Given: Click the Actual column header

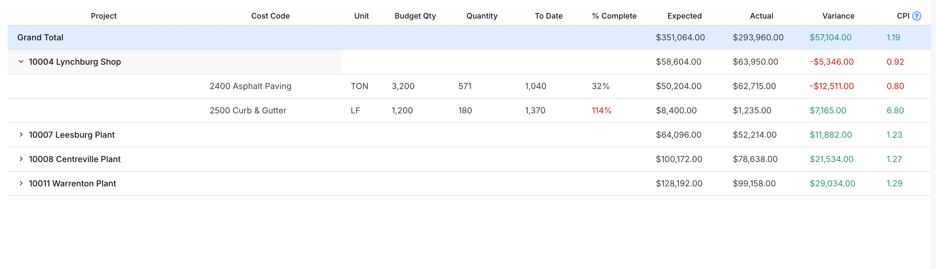Looking at the screenshot, I should (762, 16).
